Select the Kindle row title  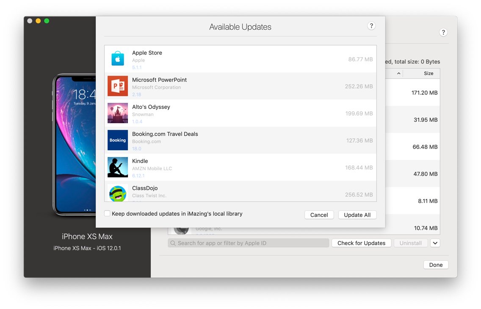(x=140, y=161)
